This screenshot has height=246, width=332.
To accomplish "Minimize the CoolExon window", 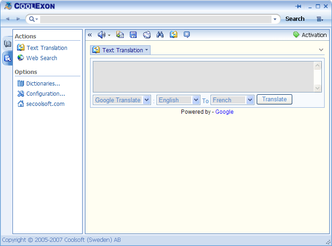I will [310, 7].
